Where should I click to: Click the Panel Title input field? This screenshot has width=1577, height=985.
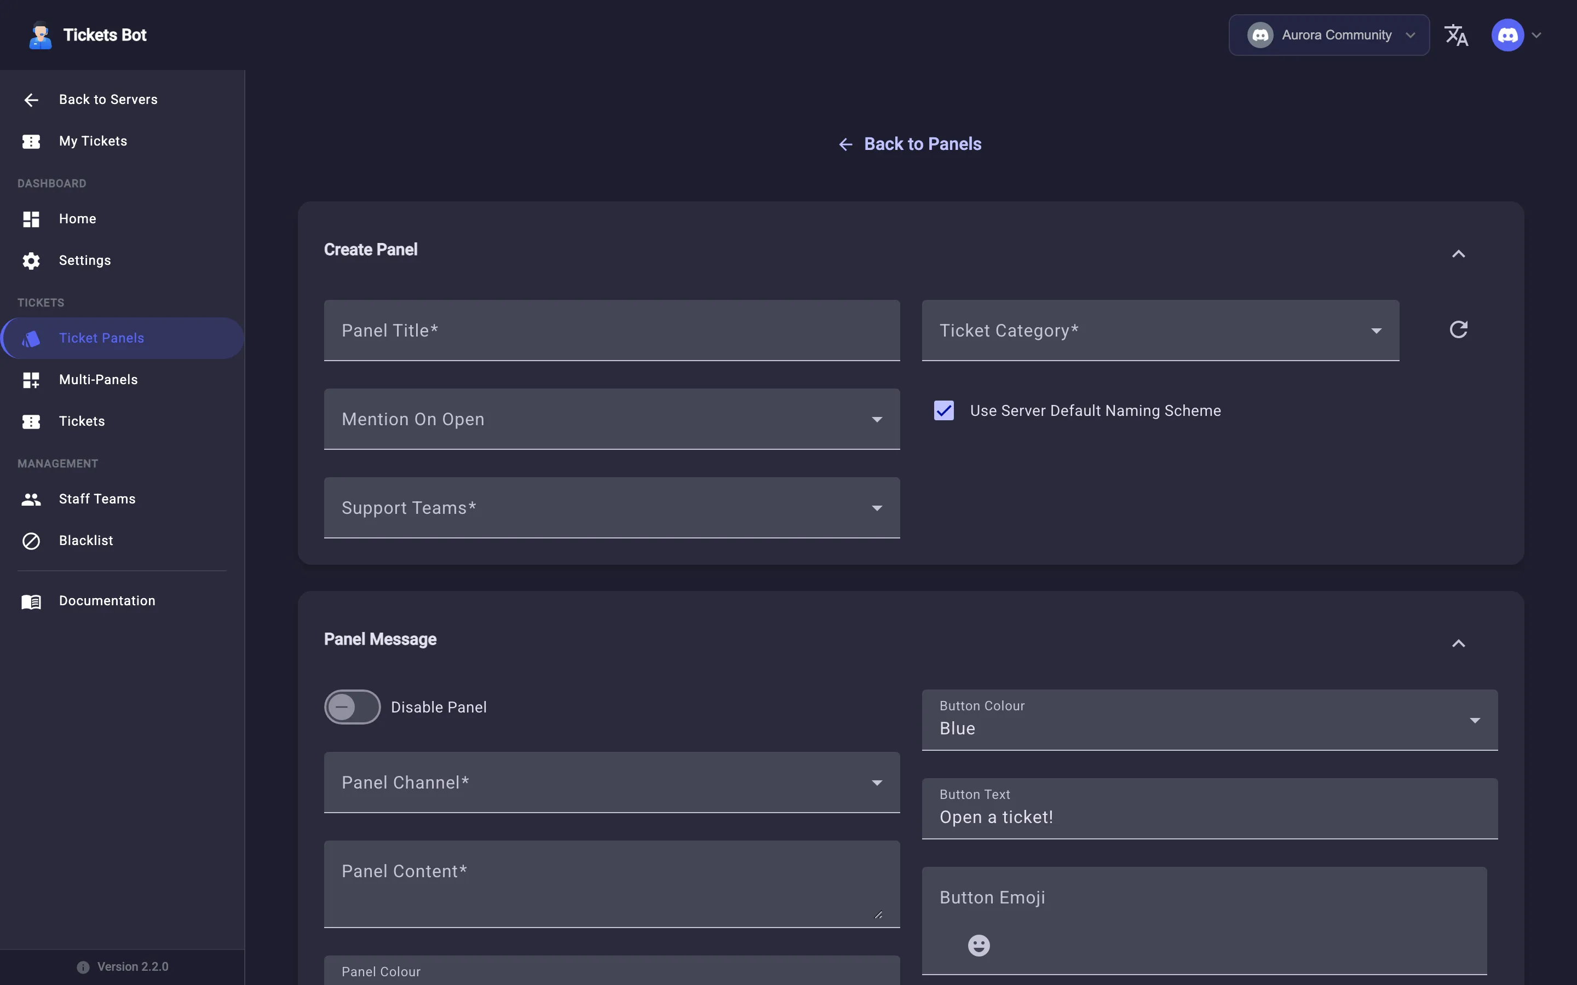[612, 331]
